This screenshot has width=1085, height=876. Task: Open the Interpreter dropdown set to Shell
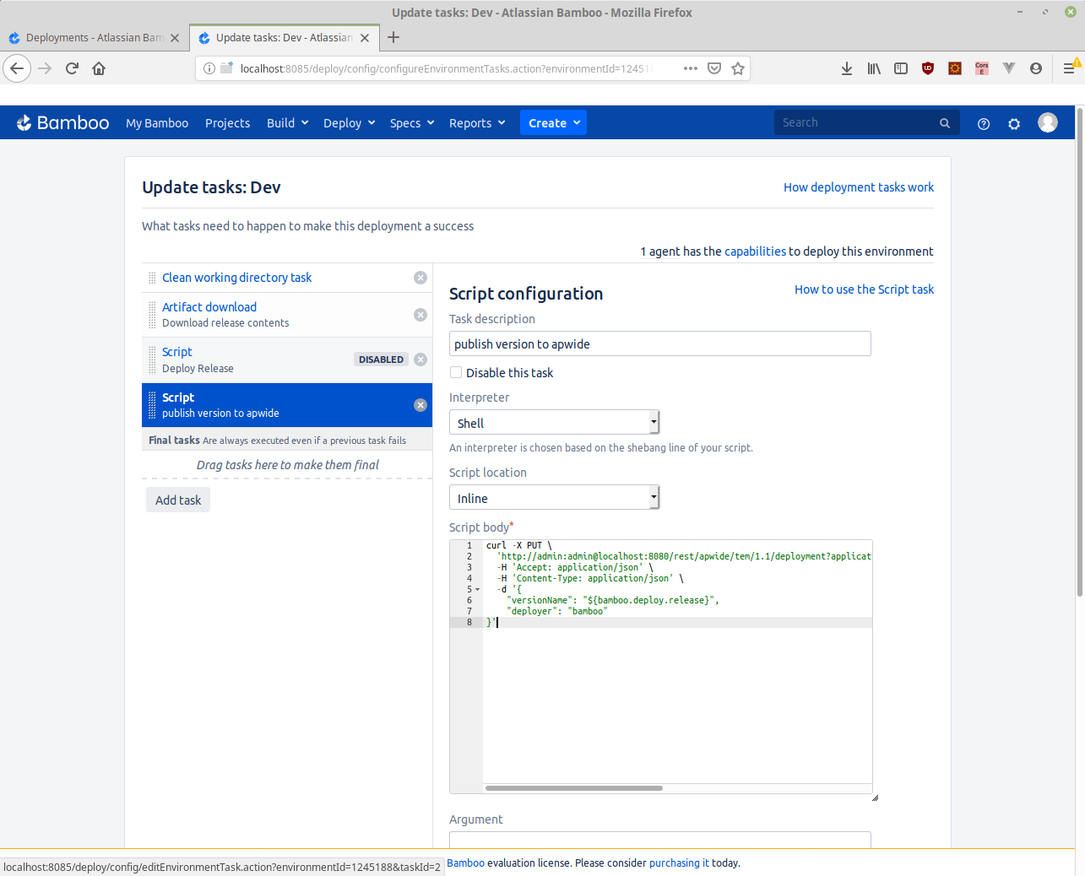(x=554, y=423)
